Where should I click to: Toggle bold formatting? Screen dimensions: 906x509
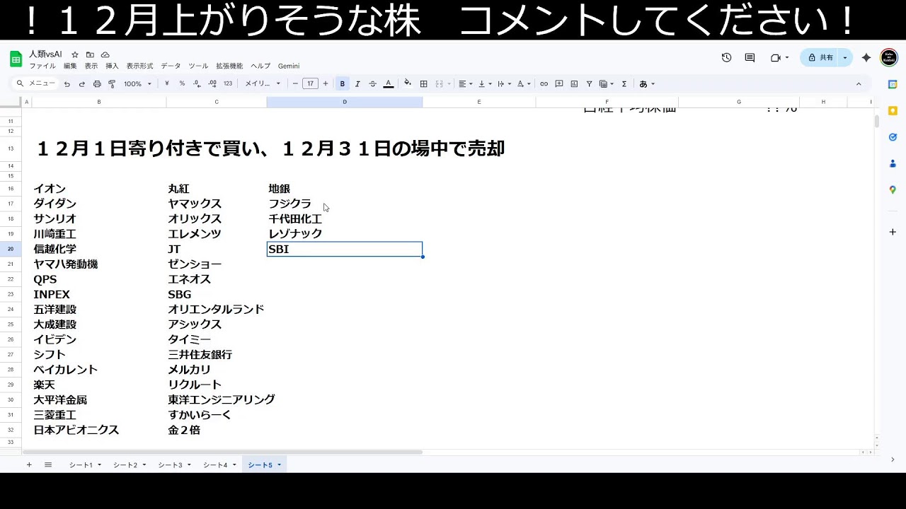coord(342,83)
